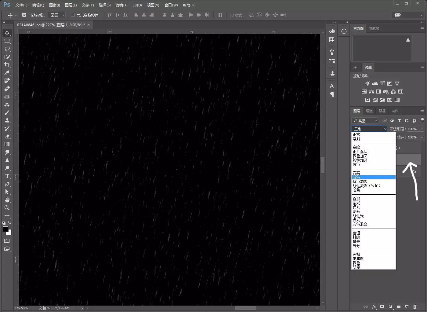Select the Gradient tool
The image size is (427, 312).
7,144
